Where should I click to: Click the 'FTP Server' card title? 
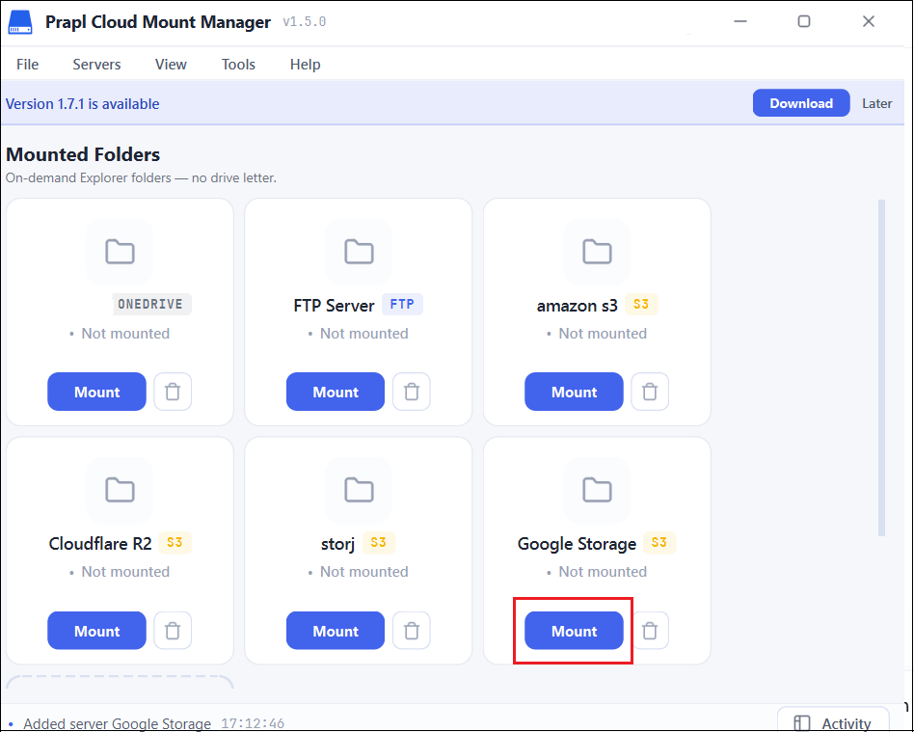(334, 305)
